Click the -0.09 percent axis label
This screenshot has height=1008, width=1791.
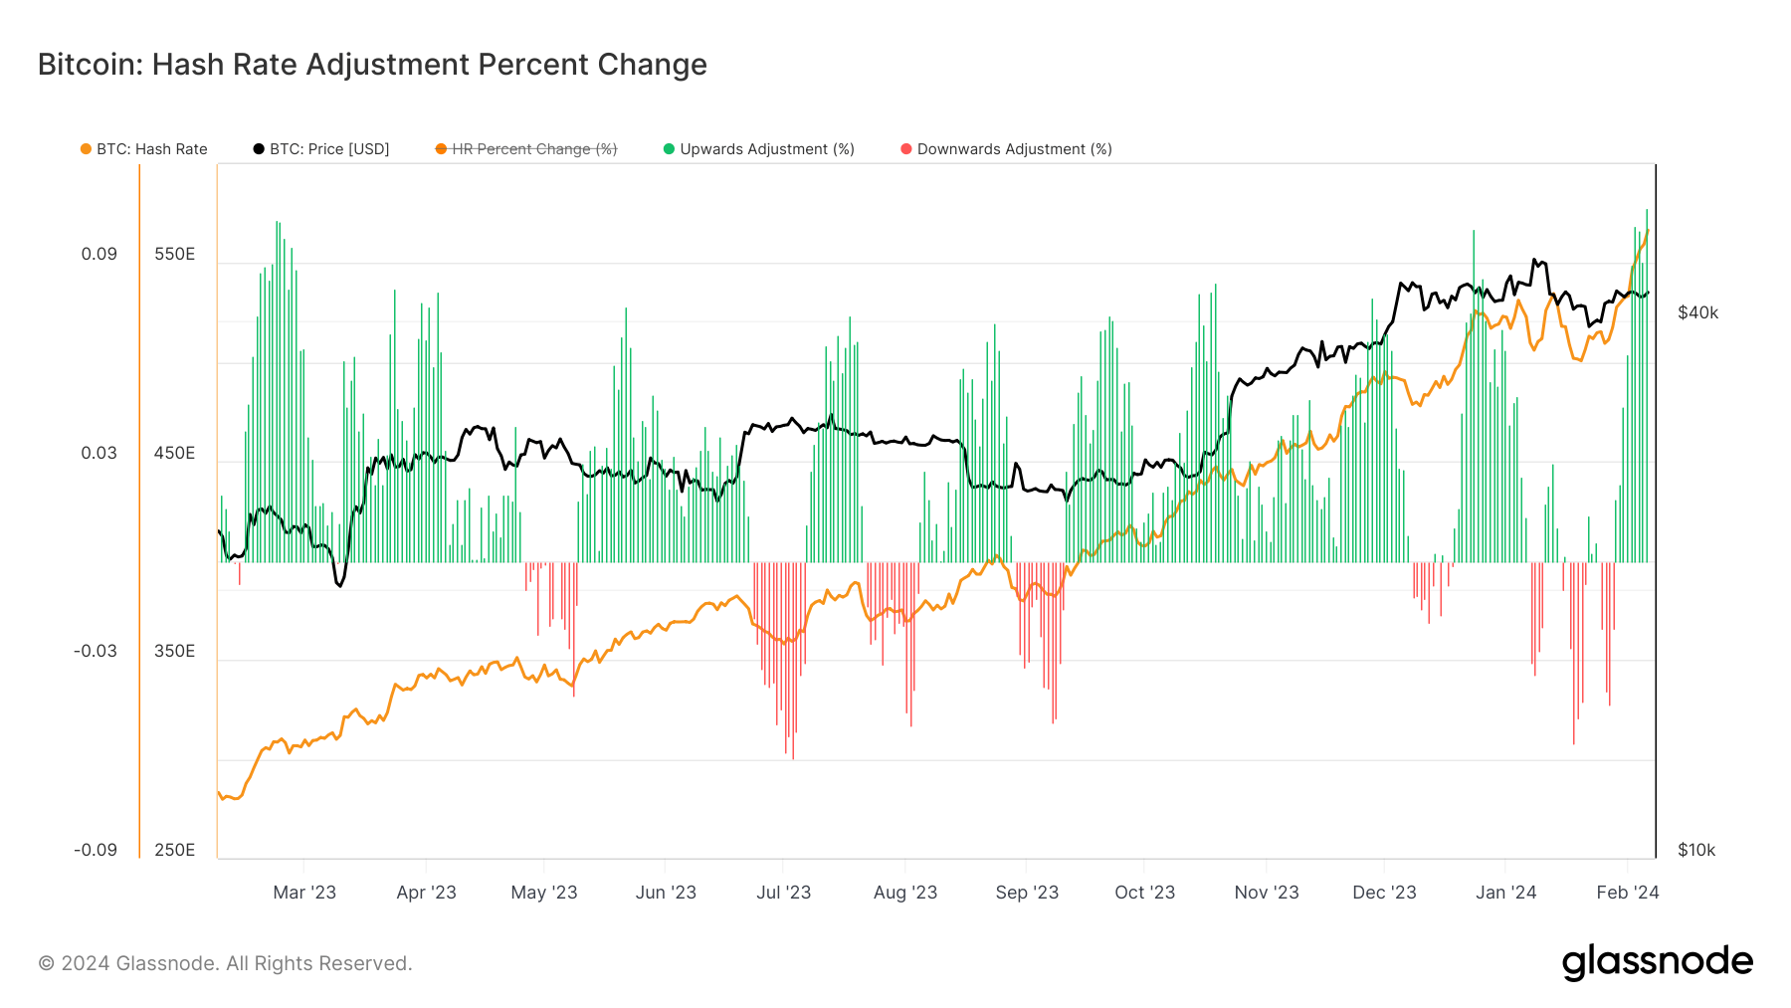[96, 850]
